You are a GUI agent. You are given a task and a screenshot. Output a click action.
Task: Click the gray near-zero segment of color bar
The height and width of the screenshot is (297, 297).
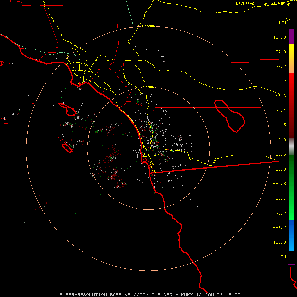[x=291, y=147]
